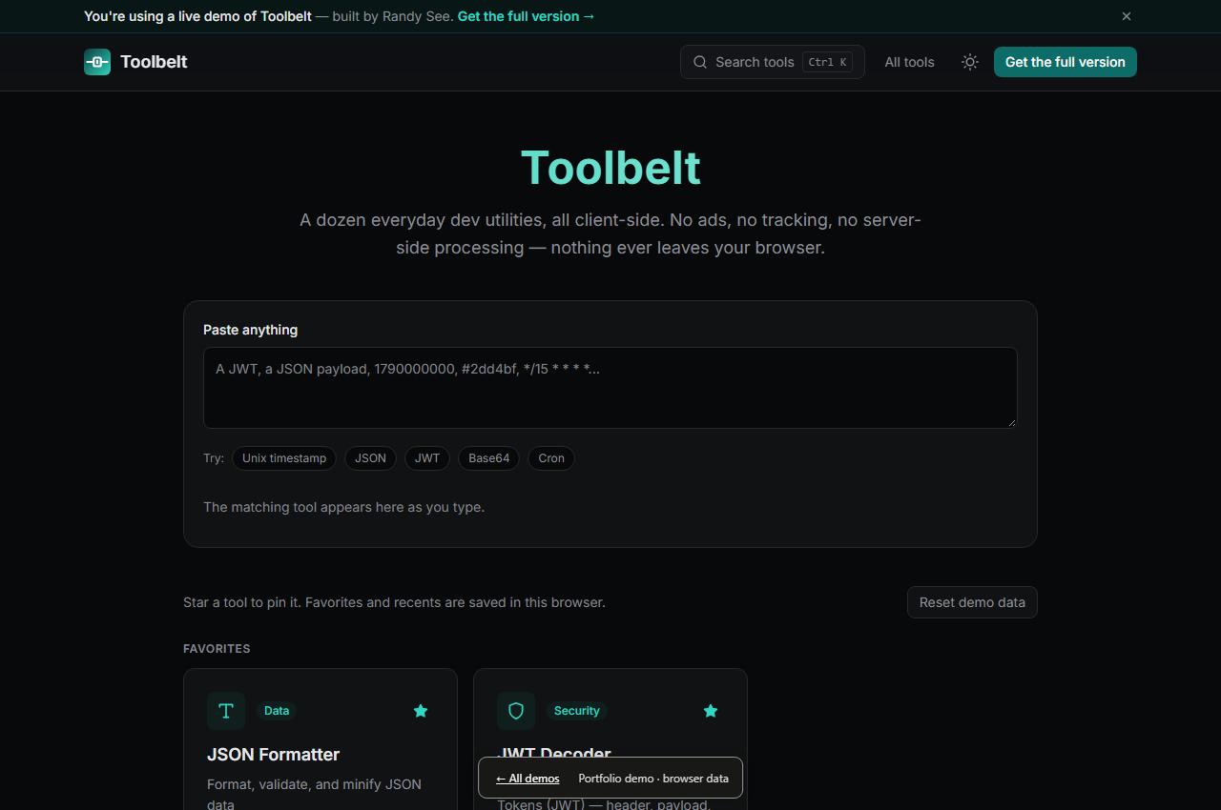Click 'The matching tool appears here' text
The width and height of the screenshot is (1221, 810).
[x=343, y=507]
